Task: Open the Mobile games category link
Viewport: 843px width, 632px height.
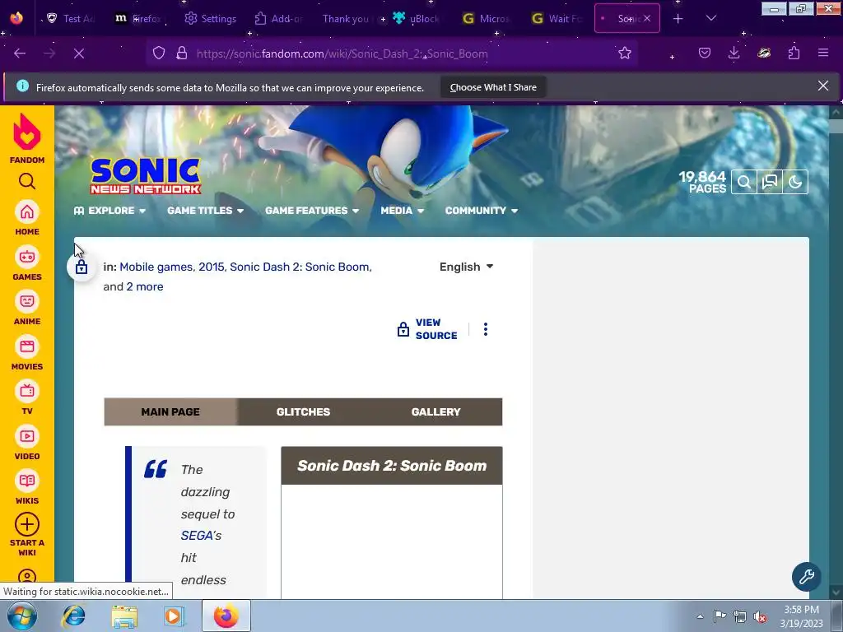Action: (x=156, y=267)
